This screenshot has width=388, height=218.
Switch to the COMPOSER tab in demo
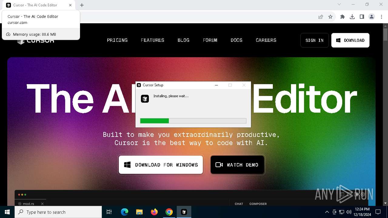pos(258,204)
